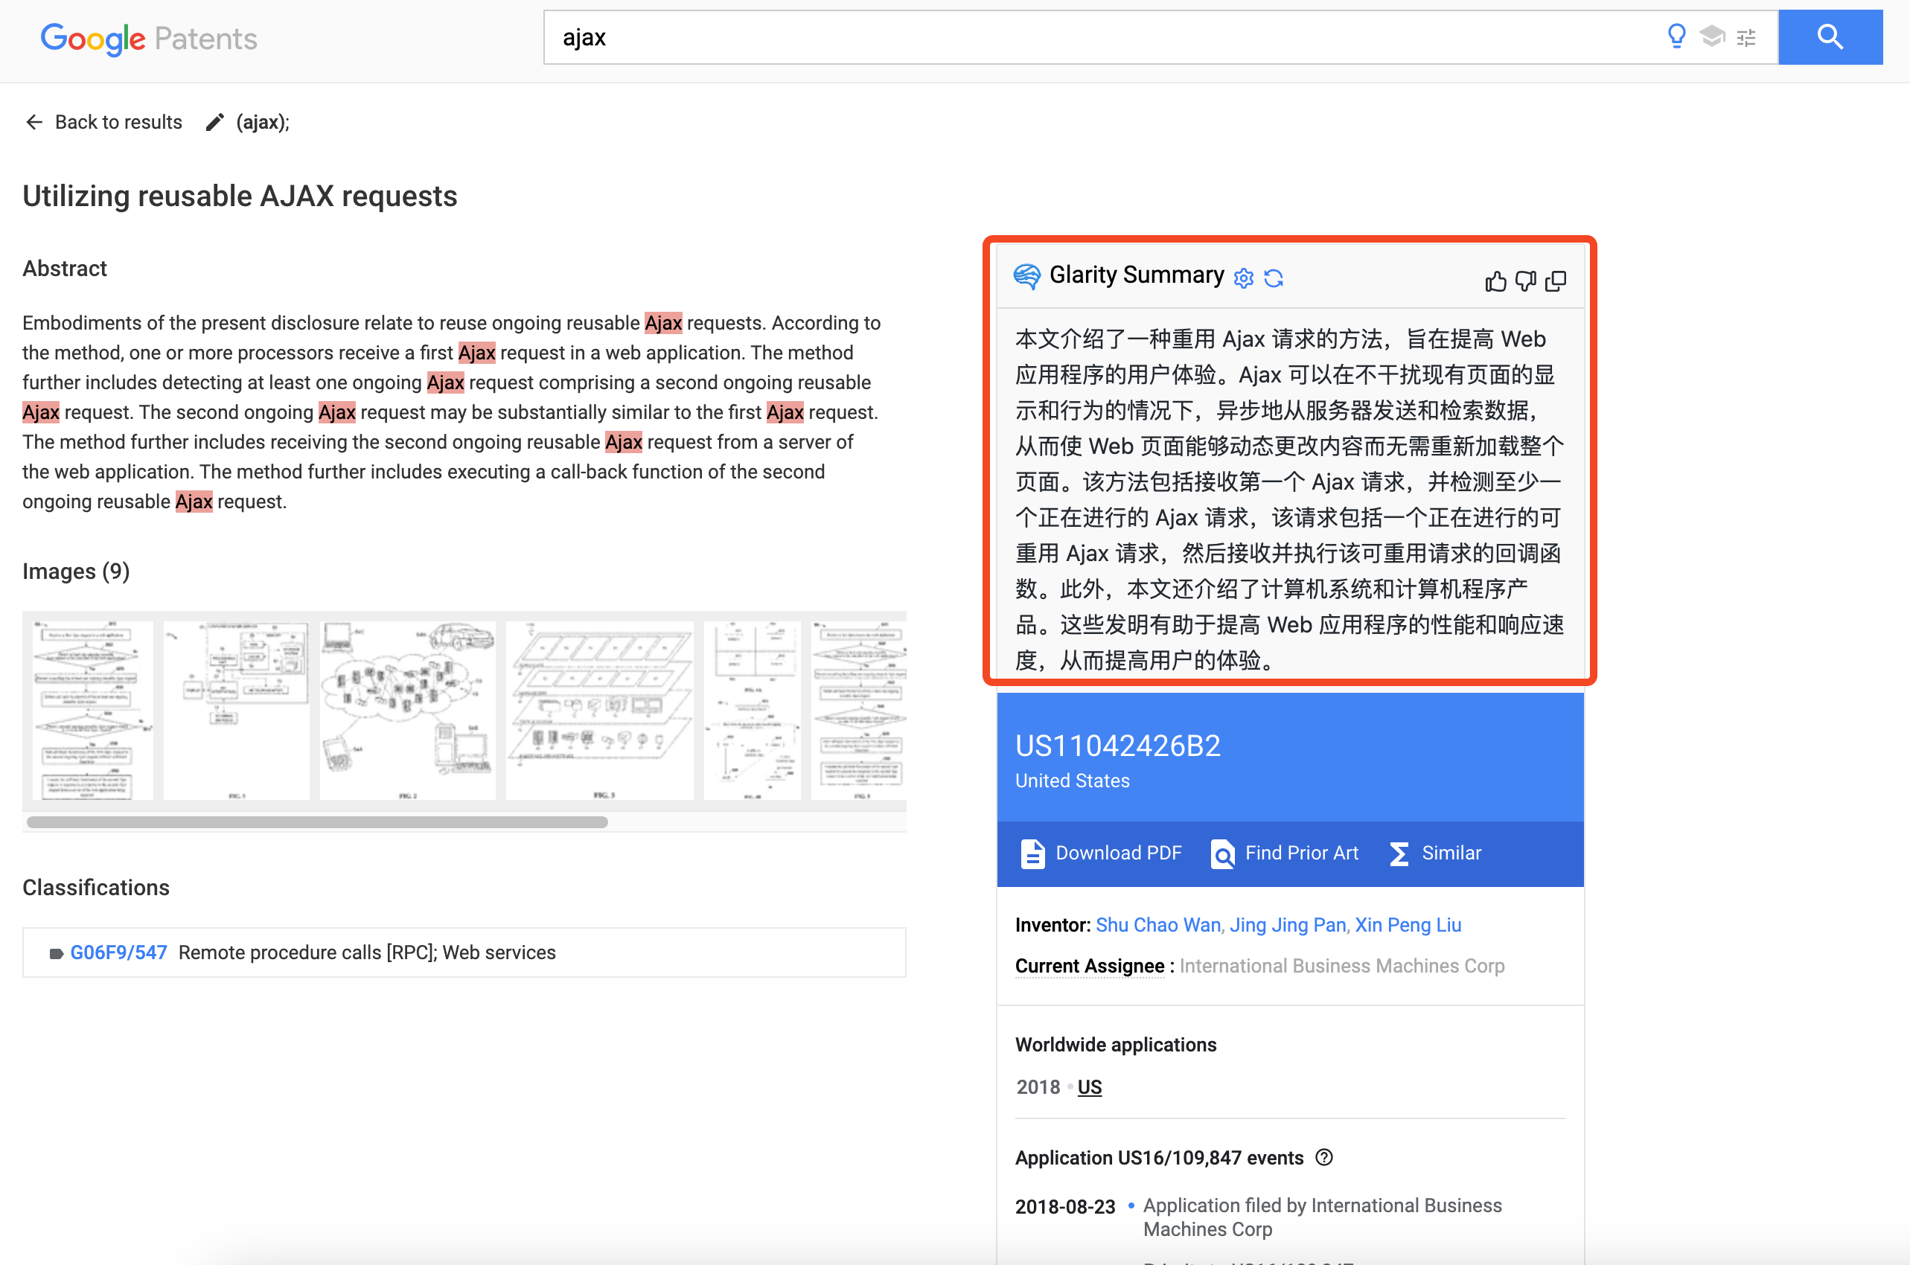The width and height of the screenshot is (1910, 1265).
Task: Give the summary a thumbs down
Action: click(1525, 281)
